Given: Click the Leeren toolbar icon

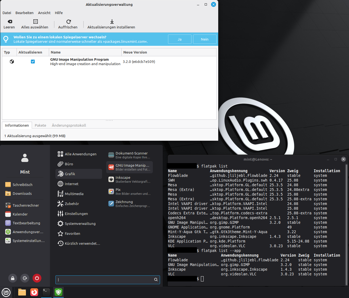Looking at the screenshot, I should click(x=10, y=22).
